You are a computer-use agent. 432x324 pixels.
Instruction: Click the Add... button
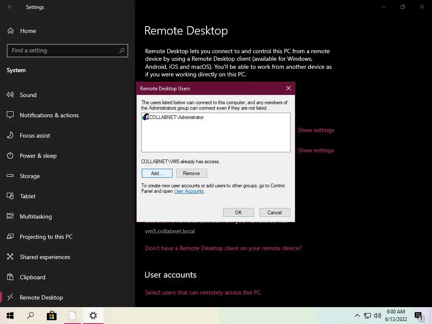click(x=157, y=173)
